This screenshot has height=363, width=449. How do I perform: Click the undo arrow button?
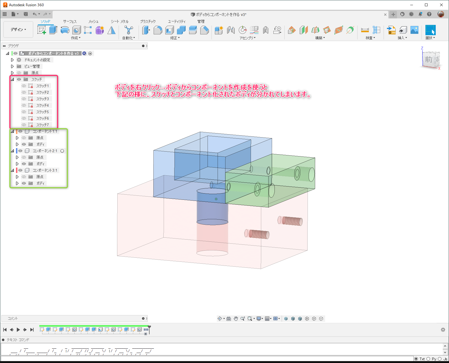coord(35,14)
